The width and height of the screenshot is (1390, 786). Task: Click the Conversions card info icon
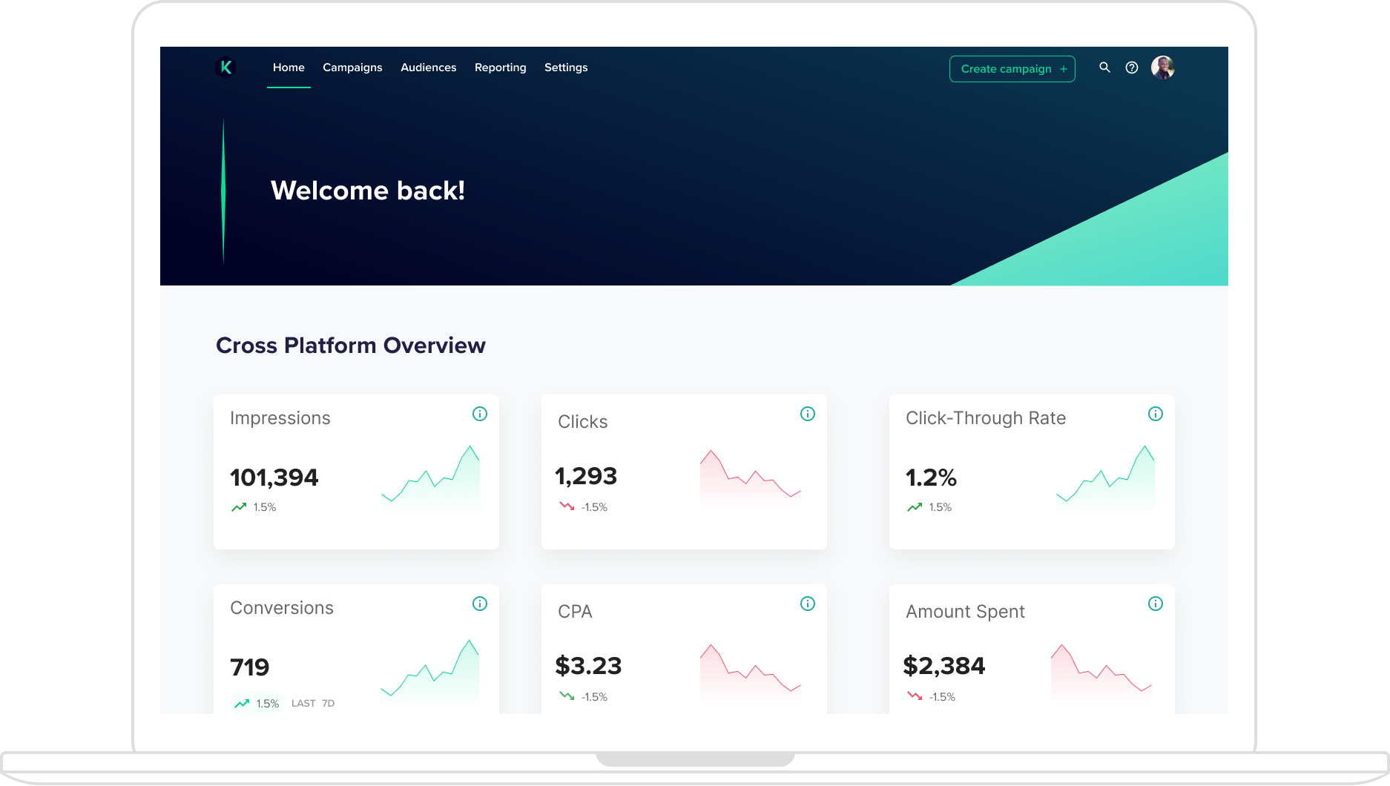[x=480, y=604]
